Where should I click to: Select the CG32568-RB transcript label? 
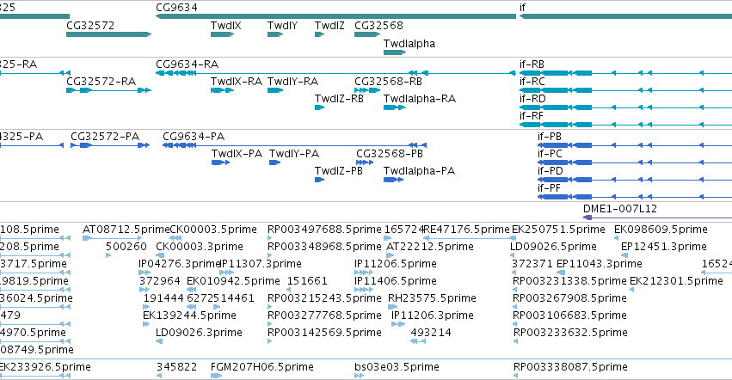click(x=388, y=81)
